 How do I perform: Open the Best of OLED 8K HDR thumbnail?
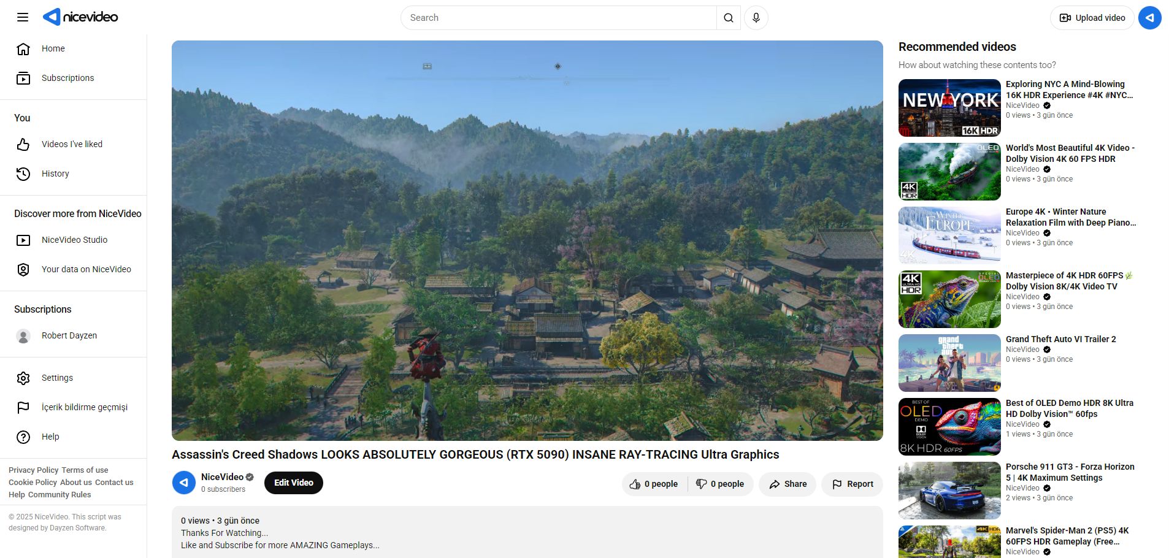pos(949,427)
